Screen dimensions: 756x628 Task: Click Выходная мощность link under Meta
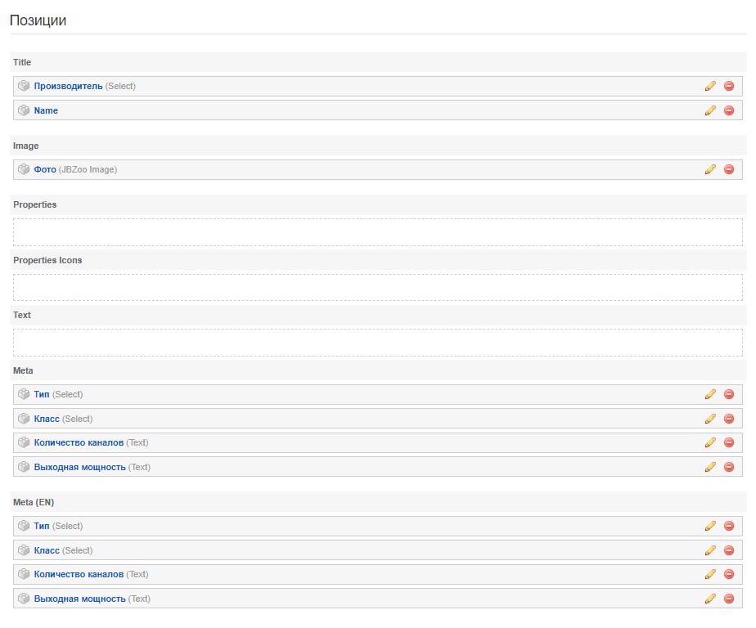[x=79, y=467]
